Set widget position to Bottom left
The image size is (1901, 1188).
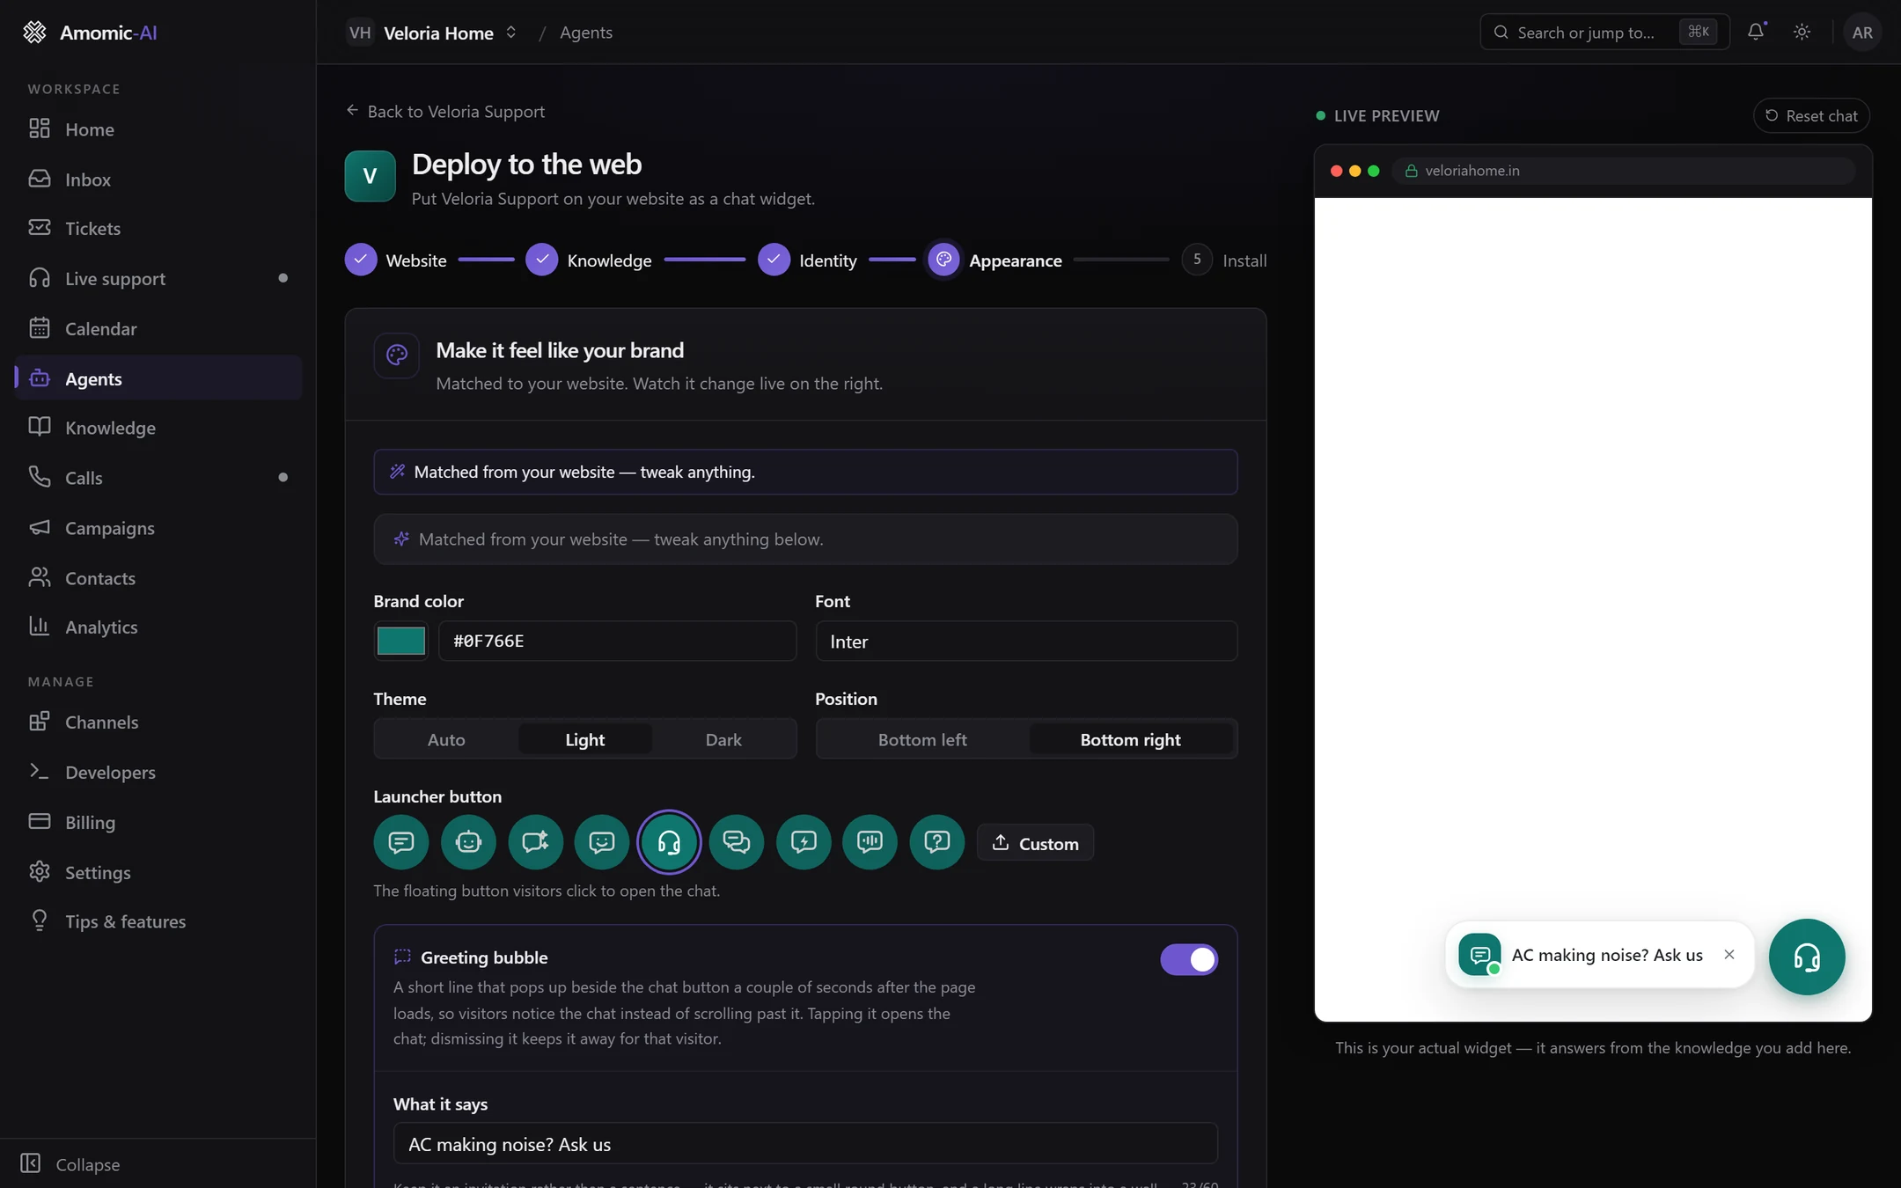(922, 739)
